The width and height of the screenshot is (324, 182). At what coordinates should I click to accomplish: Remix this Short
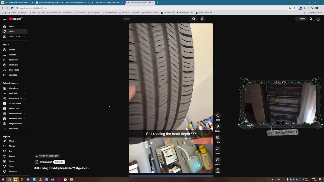coord(218,160)
